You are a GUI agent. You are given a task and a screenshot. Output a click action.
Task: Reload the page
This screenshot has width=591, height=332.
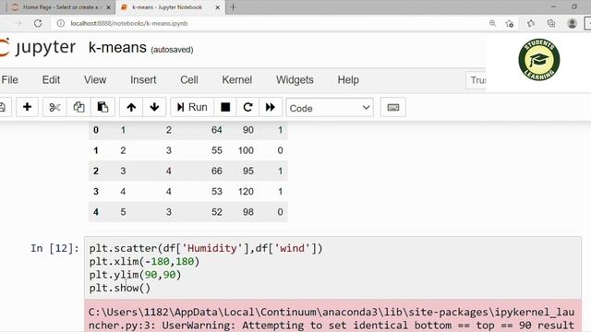coord(38,23)
